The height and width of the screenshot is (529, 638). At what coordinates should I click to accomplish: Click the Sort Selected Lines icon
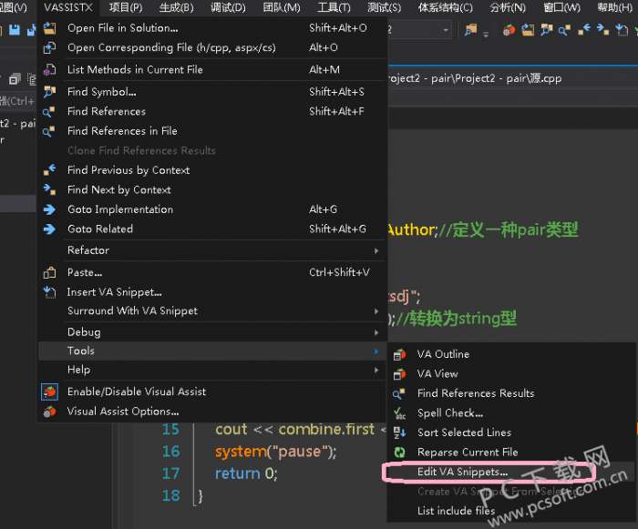pos(399,432)
